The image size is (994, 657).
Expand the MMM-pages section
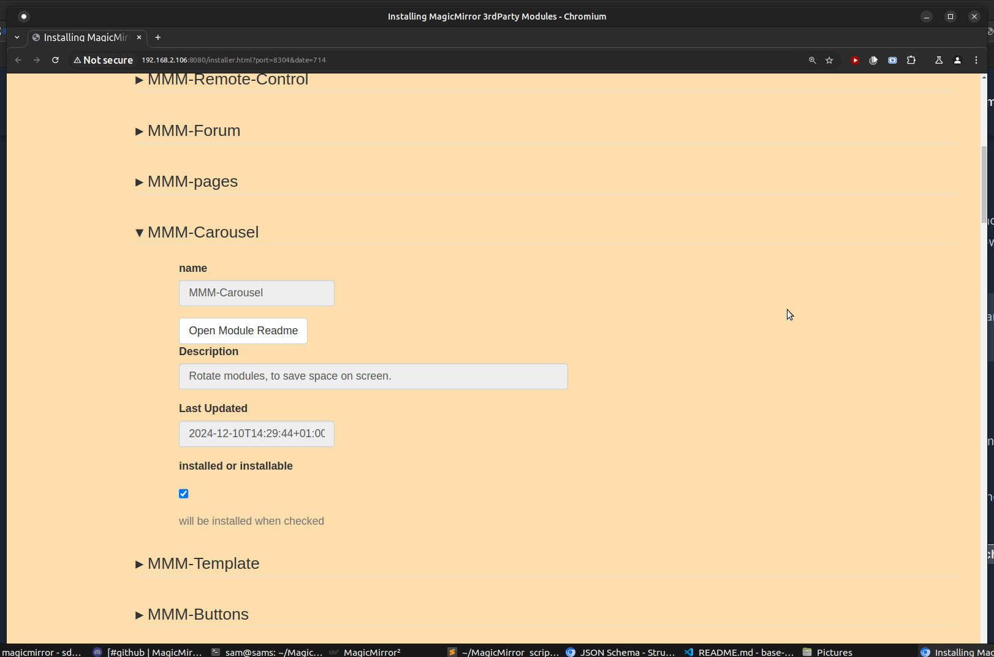(x=186, y=181)
